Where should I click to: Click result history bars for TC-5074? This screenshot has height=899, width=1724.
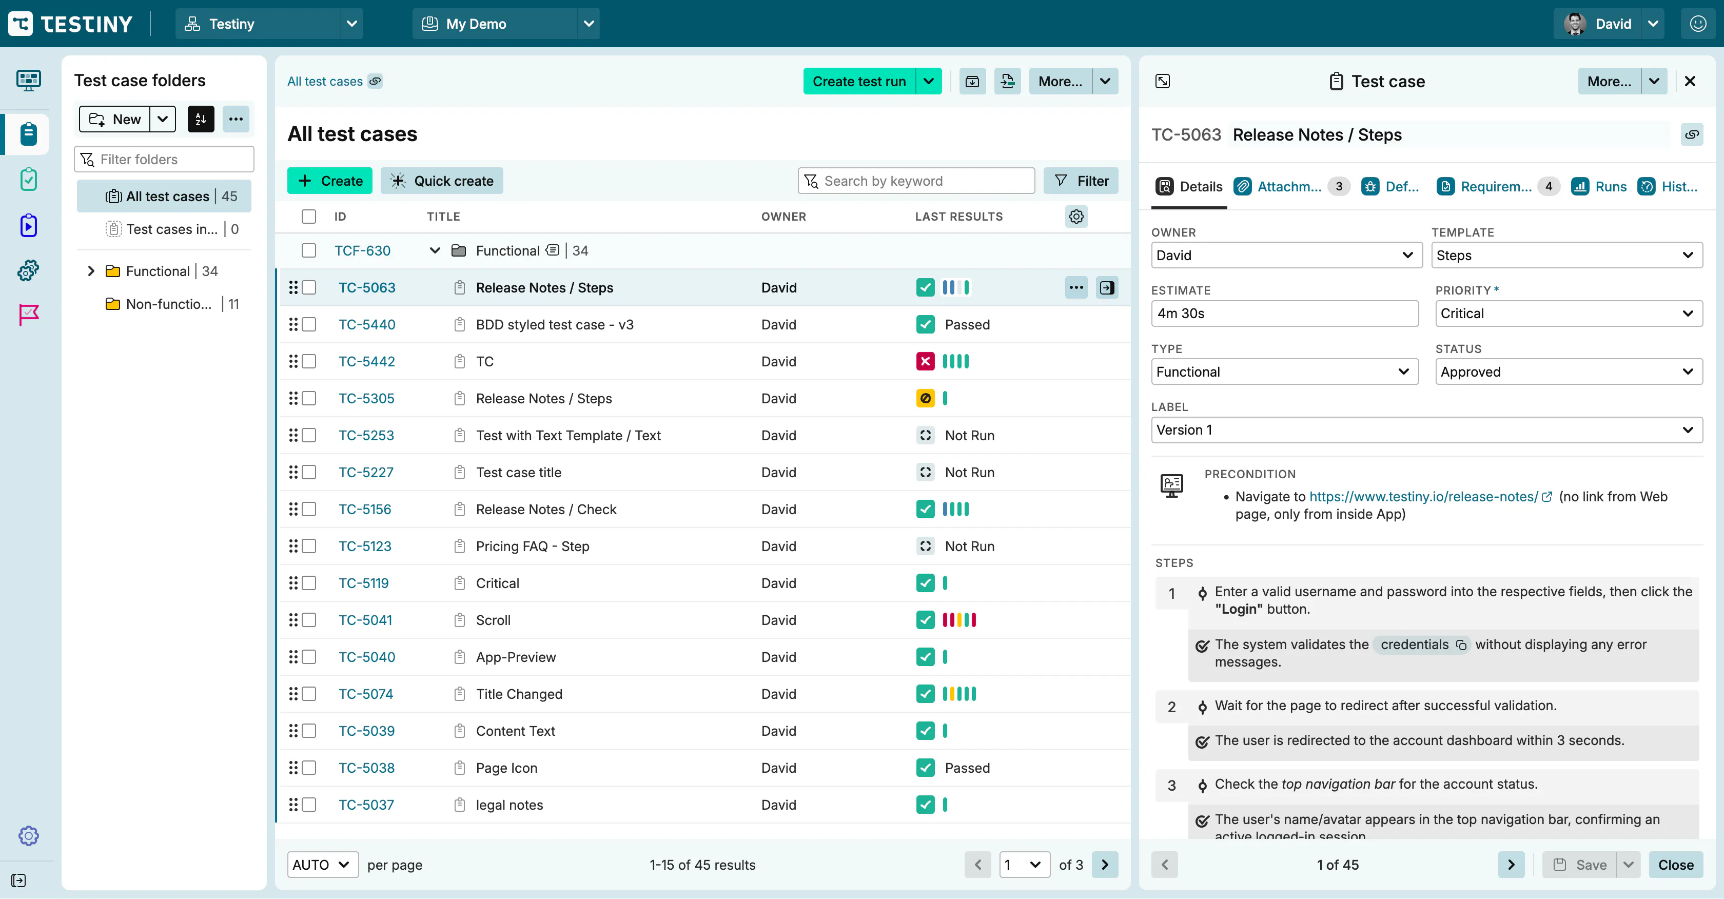coord(959,694)
